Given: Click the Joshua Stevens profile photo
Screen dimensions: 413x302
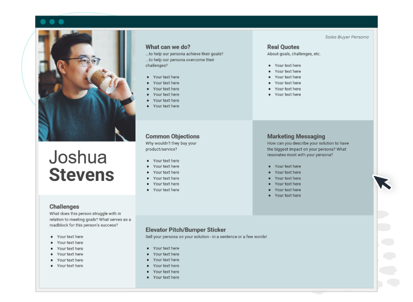Looking at the screenshot, I should click(87, 86).
